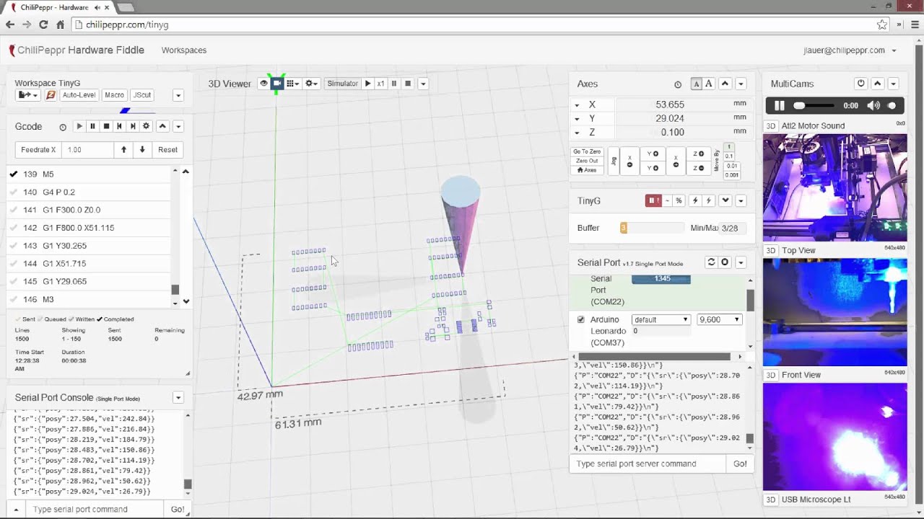Click the MultiCams audio progress slider
This screenshot has width=924, height=519.
coord(814,105)
